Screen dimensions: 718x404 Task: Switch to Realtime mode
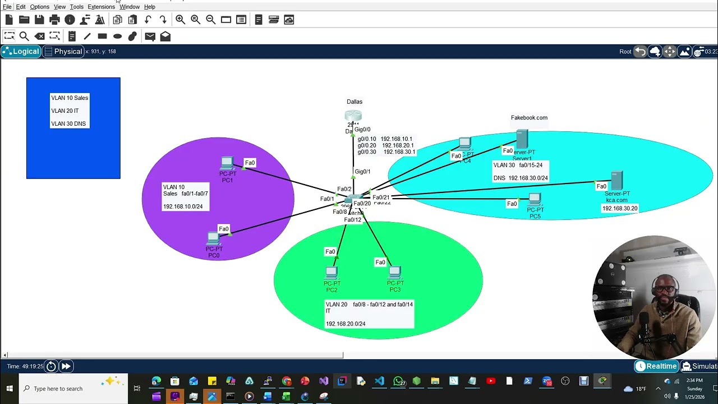[656, 366]
